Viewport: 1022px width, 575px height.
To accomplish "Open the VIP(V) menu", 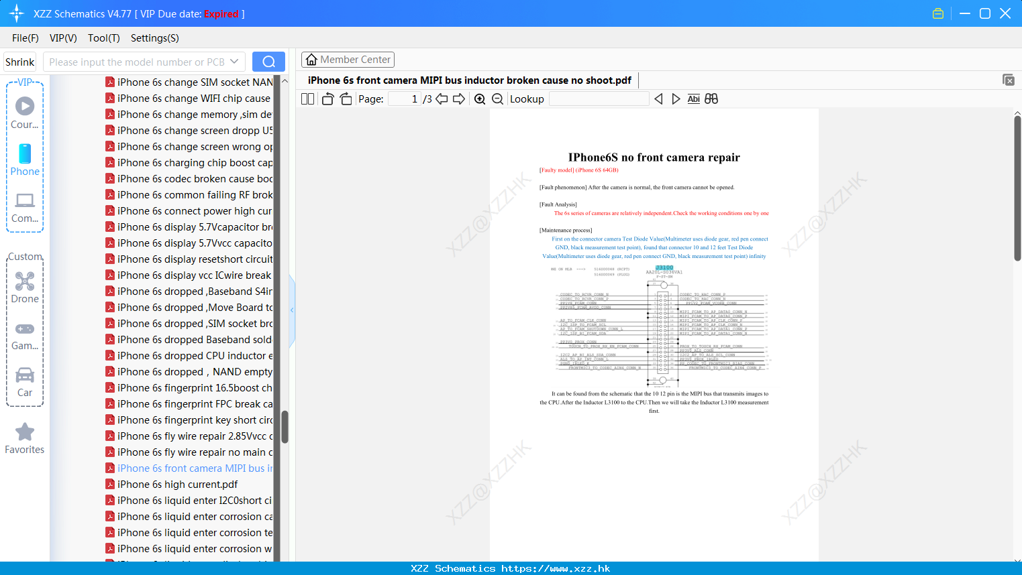I will click(x=63, y=38).
